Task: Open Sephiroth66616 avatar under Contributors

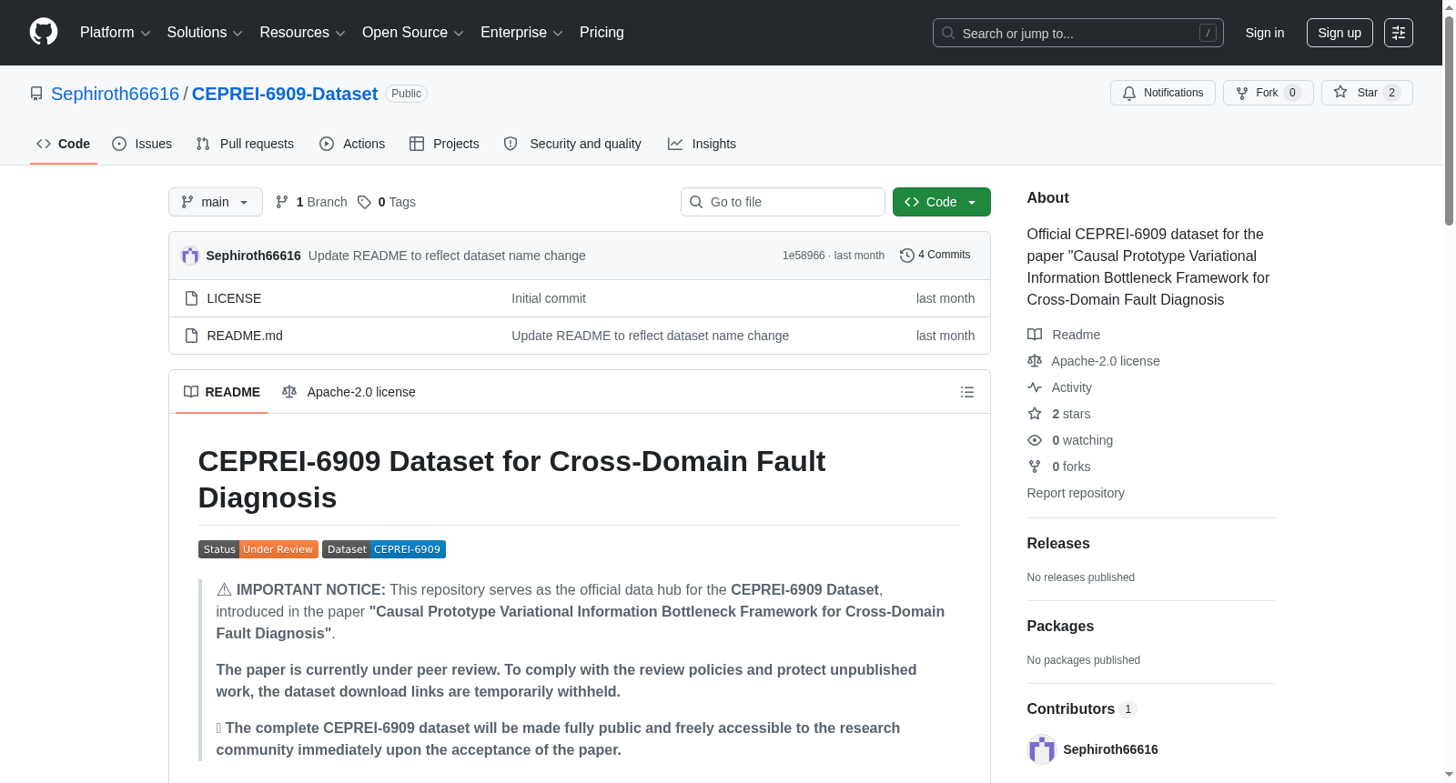Action: click(1041, 749)
